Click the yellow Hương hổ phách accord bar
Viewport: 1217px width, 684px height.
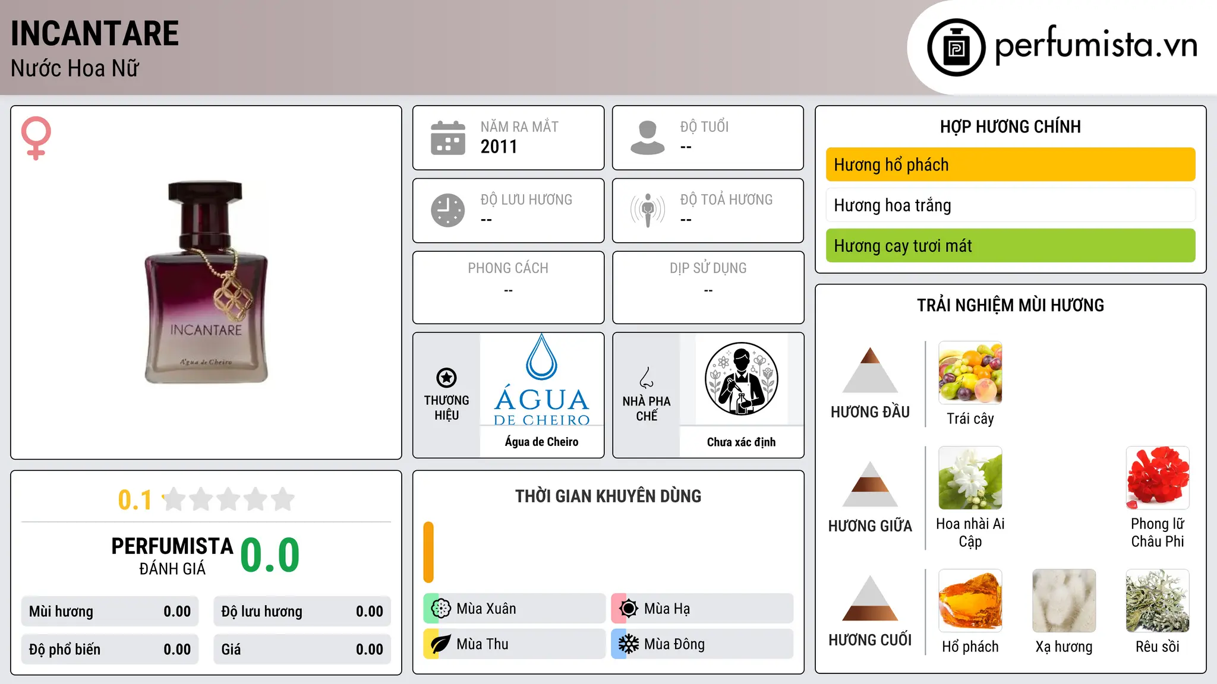point(1010,164)
